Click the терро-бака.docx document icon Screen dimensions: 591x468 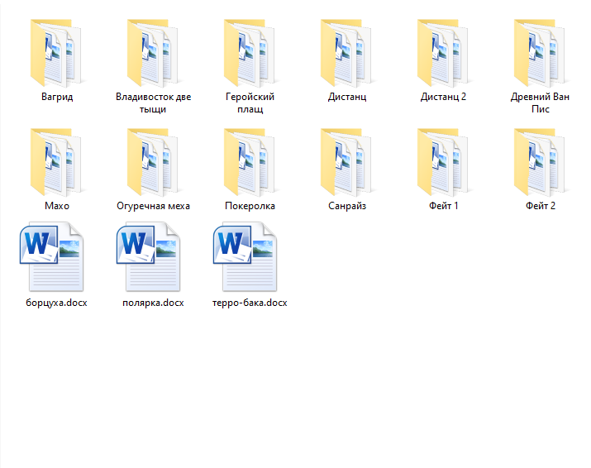click(x=250, y=257)
